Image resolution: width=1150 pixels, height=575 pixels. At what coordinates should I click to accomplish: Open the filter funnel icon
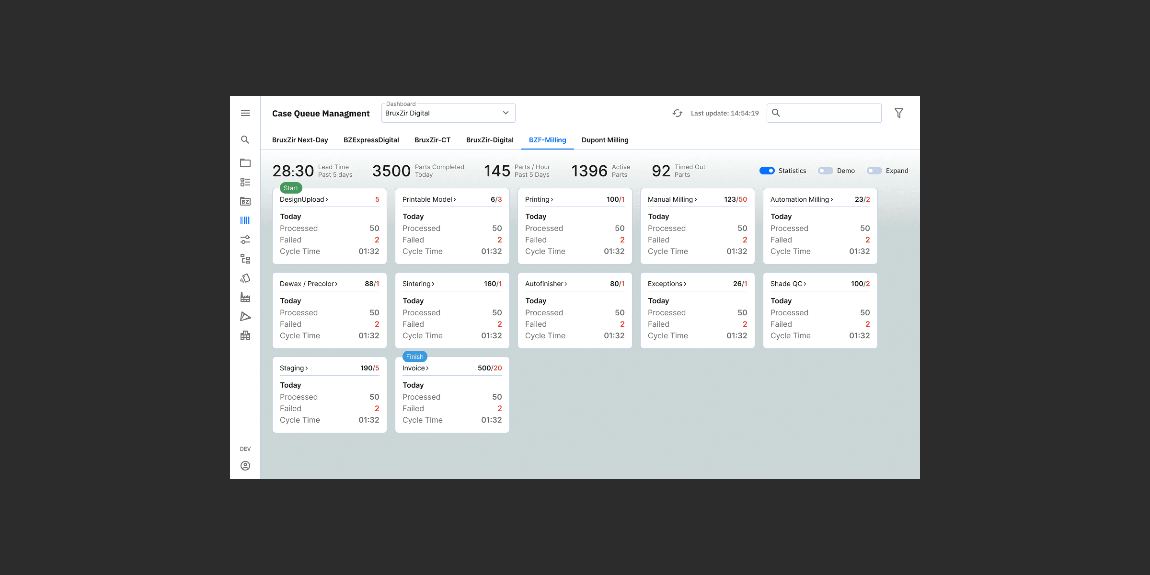pos(898,113)
